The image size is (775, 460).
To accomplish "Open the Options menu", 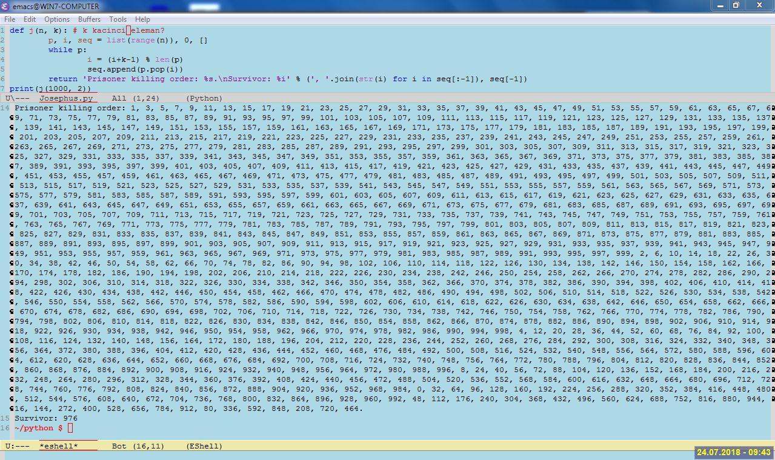I will click(57, 19).
